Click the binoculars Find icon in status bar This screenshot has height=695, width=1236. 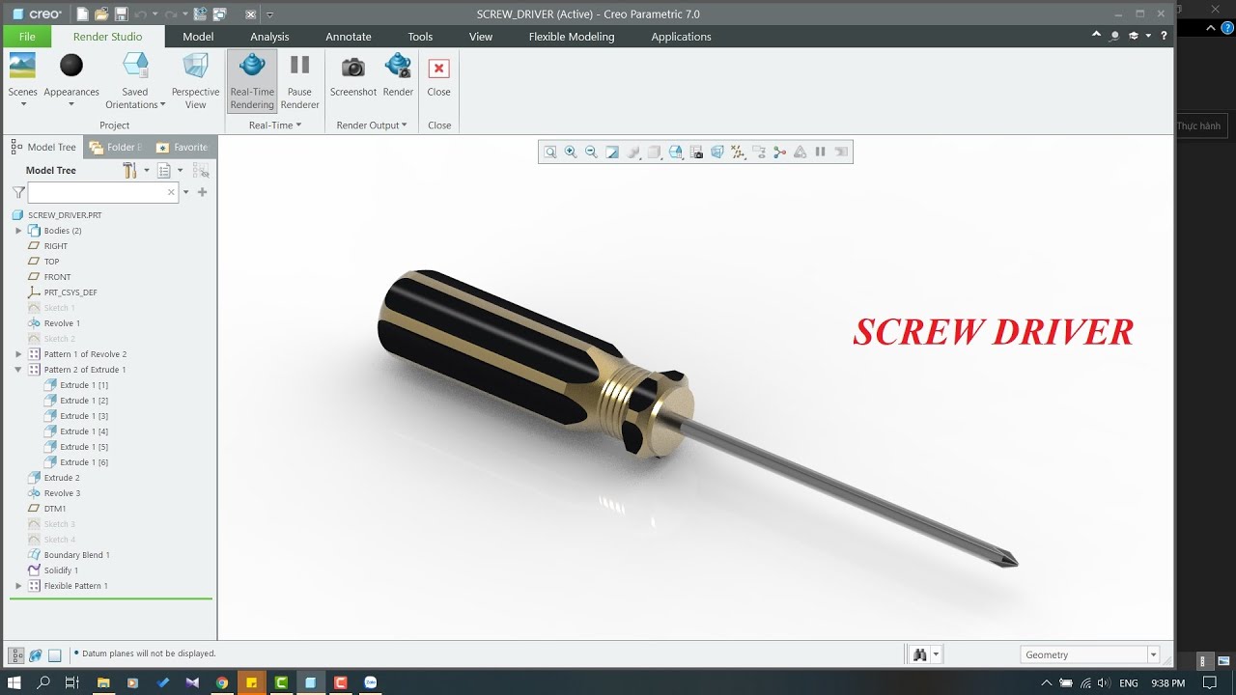tap(919, 654)
